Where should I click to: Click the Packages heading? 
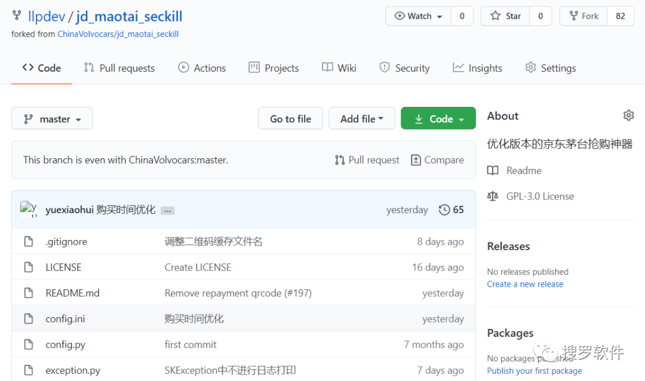pos(510,333)
